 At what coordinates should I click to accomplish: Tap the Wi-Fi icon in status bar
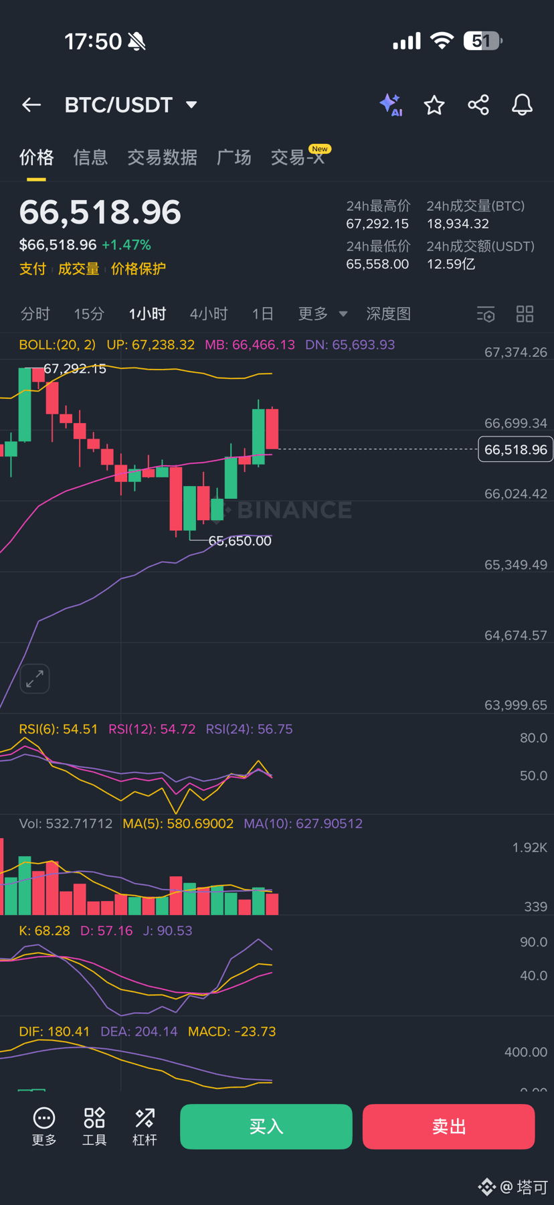[442, 41]
